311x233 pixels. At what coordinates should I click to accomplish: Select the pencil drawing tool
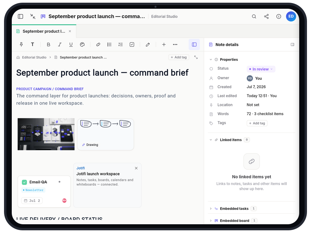tap(148, 45)
